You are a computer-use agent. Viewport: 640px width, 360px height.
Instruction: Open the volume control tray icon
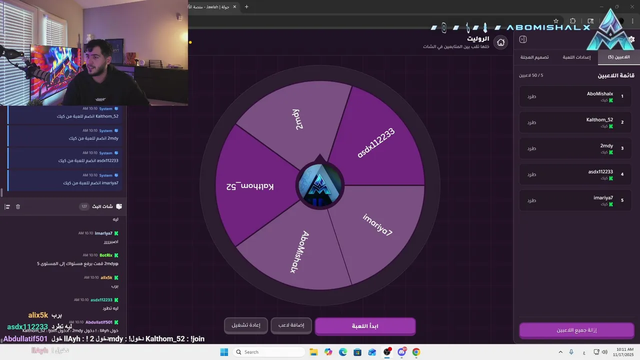tap(604, 352)
